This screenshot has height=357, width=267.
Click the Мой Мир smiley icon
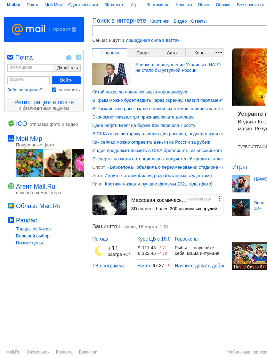pyautogui.click(x=11, y=138)
